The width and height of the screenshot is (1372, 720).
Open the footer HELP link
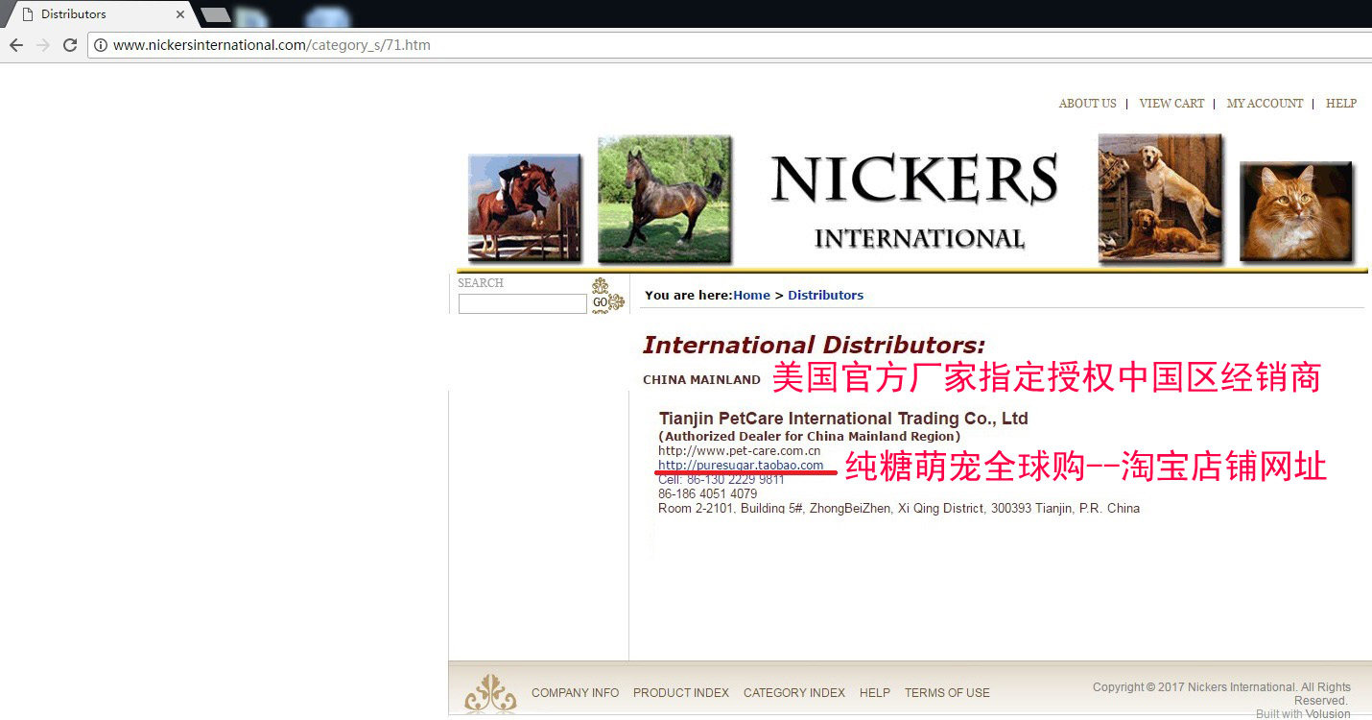(875, 693)
